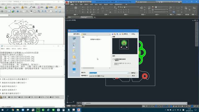Open the Windows Start menu
Image resolution: width=199 pixels, height=112 pixels.
(2, 110)
